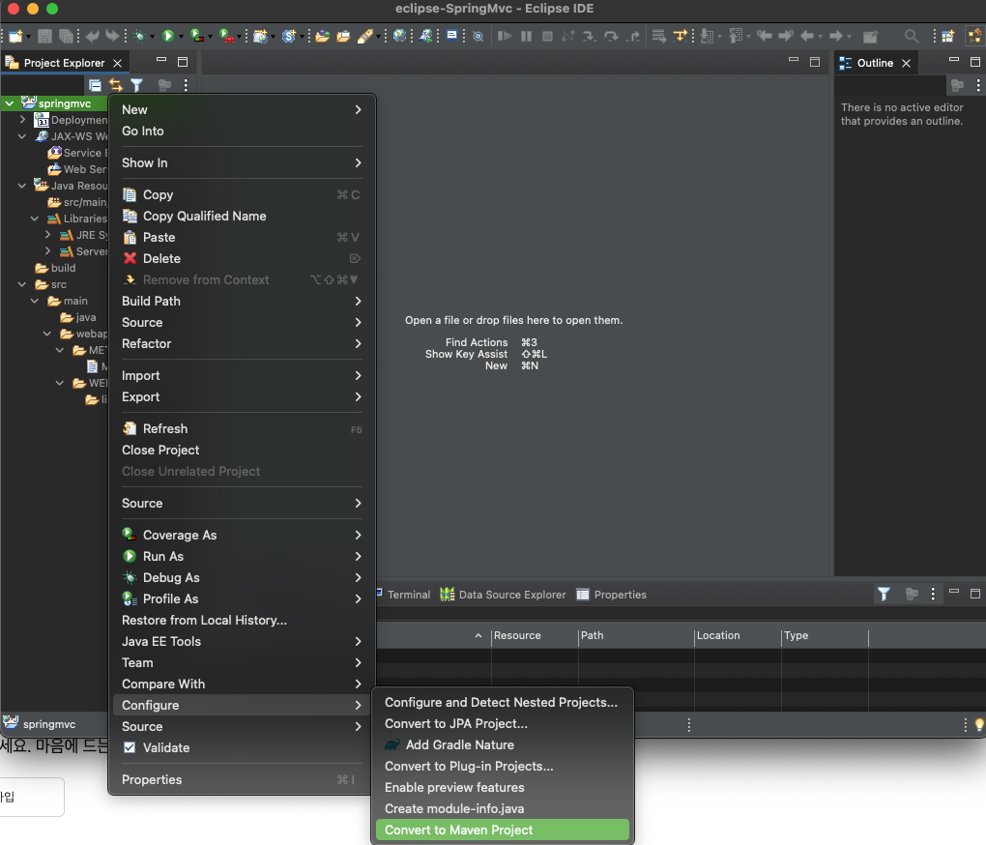Select the java folder under main
This screenshot has height=845, width=986.
pos(78,317)
